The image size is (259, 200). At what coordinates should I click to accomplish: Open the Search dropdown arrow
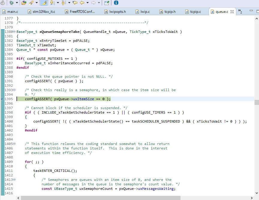[x=37, y=3]
